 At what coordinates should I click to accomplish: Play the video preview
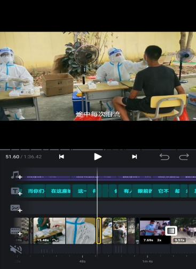tap(98, 157)
